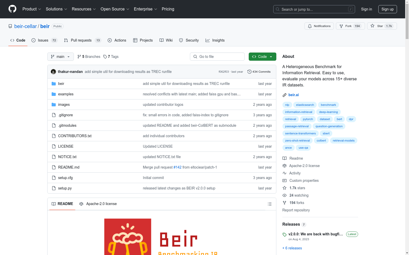Click the zero-shot-retrieval topic tag
This screenshot has width=409, height=255.
pyautogui.click(x=297, y=141)
